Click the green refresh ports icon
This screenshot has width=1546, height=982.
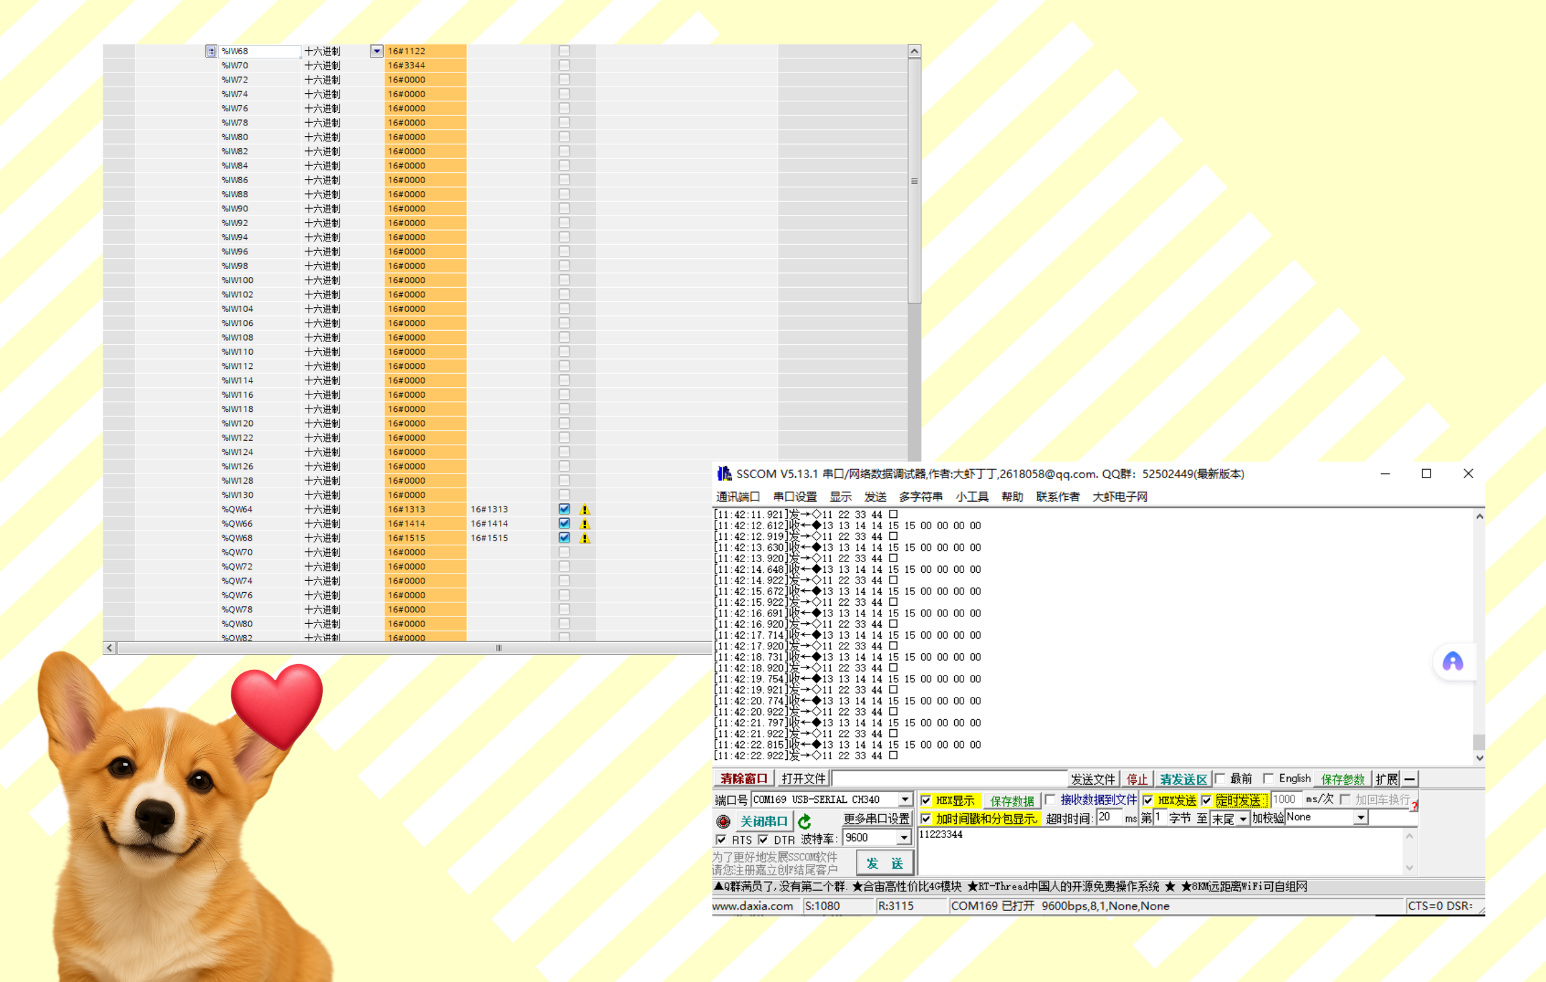click(x=805, y=821)
